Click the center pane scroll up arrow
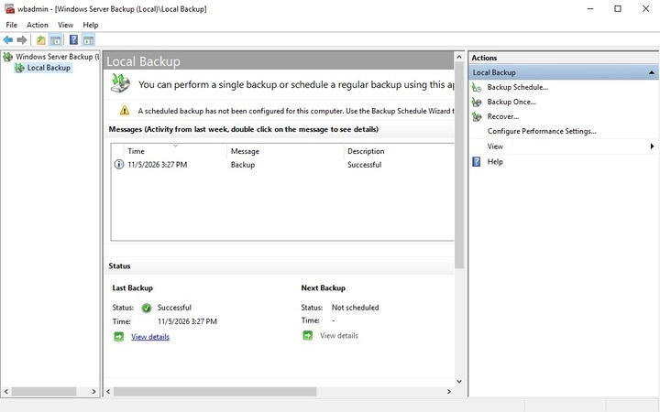This screenshot has width=660, height=412. coord(459,57)
